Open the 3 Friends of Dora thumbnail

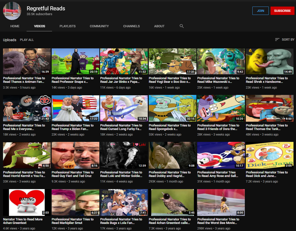221,108
